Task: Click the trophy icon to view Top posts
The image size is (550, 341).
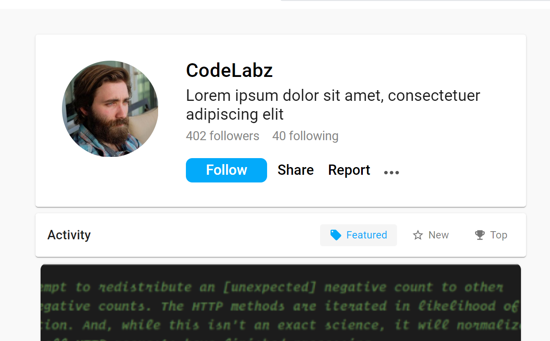Action: tap(479, 235)
